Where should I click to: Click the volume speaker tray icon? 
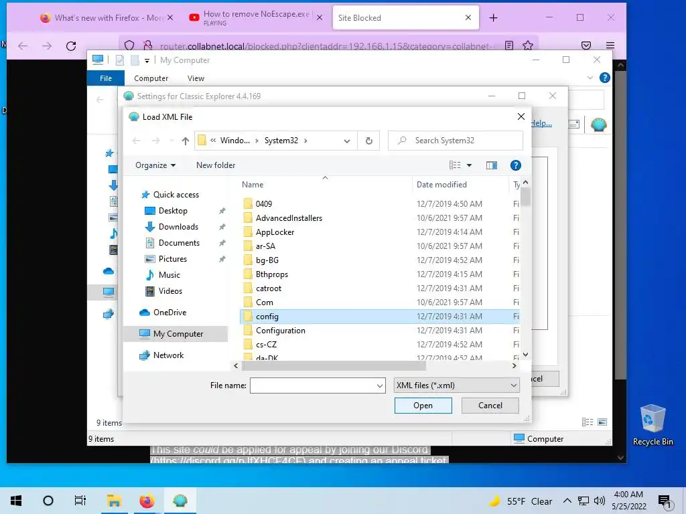[600, 501]
